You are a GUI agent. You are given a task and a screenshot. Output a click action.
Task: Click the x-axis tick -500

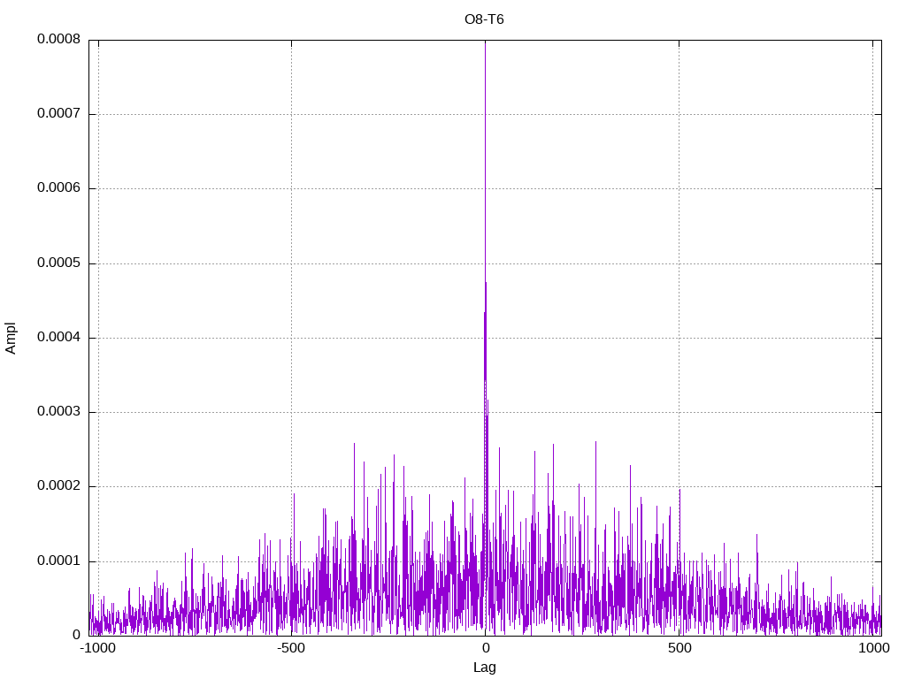pyautogui.click(x=290, y=648)
